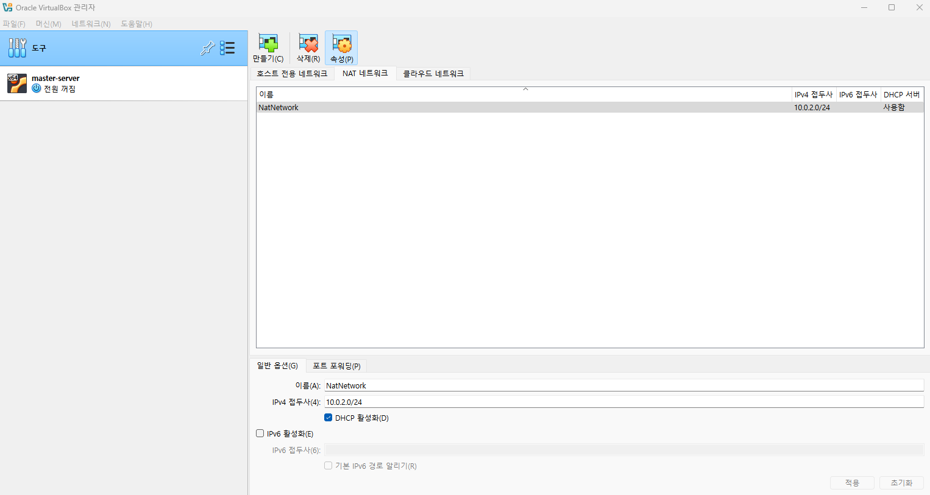Switch to the NAT 네트워크 tab
The image size is (930, 495).
coord(365,73)
